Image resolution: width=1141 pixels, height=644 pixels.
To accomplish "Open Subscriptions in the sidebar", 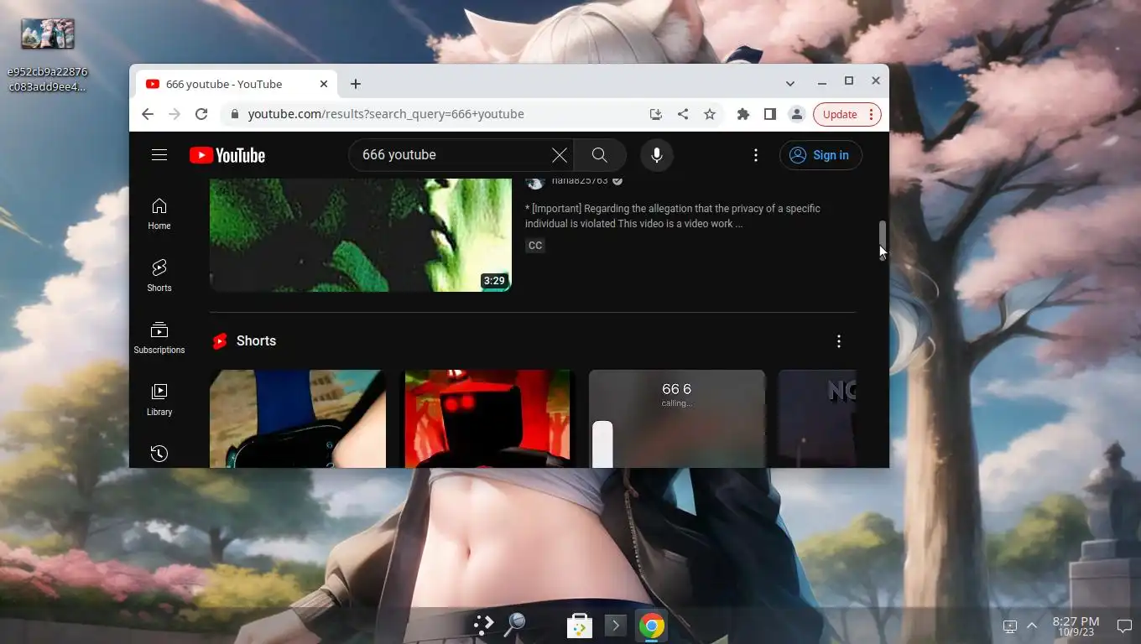I will pyautogui.click(x=159, y=338).
